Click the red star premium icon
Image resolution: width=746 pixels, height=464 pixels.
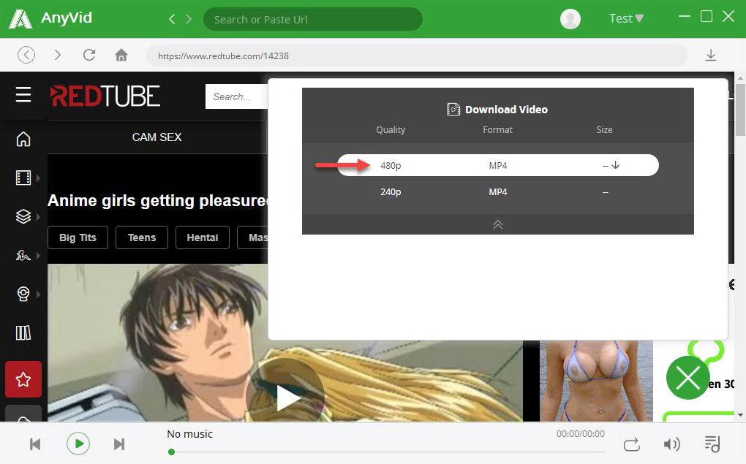pos(23,379)
